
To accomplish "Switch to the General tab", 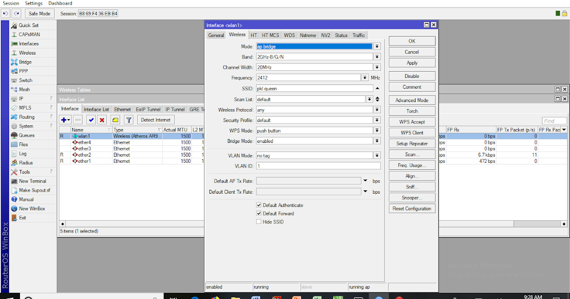I will [216, 35].
